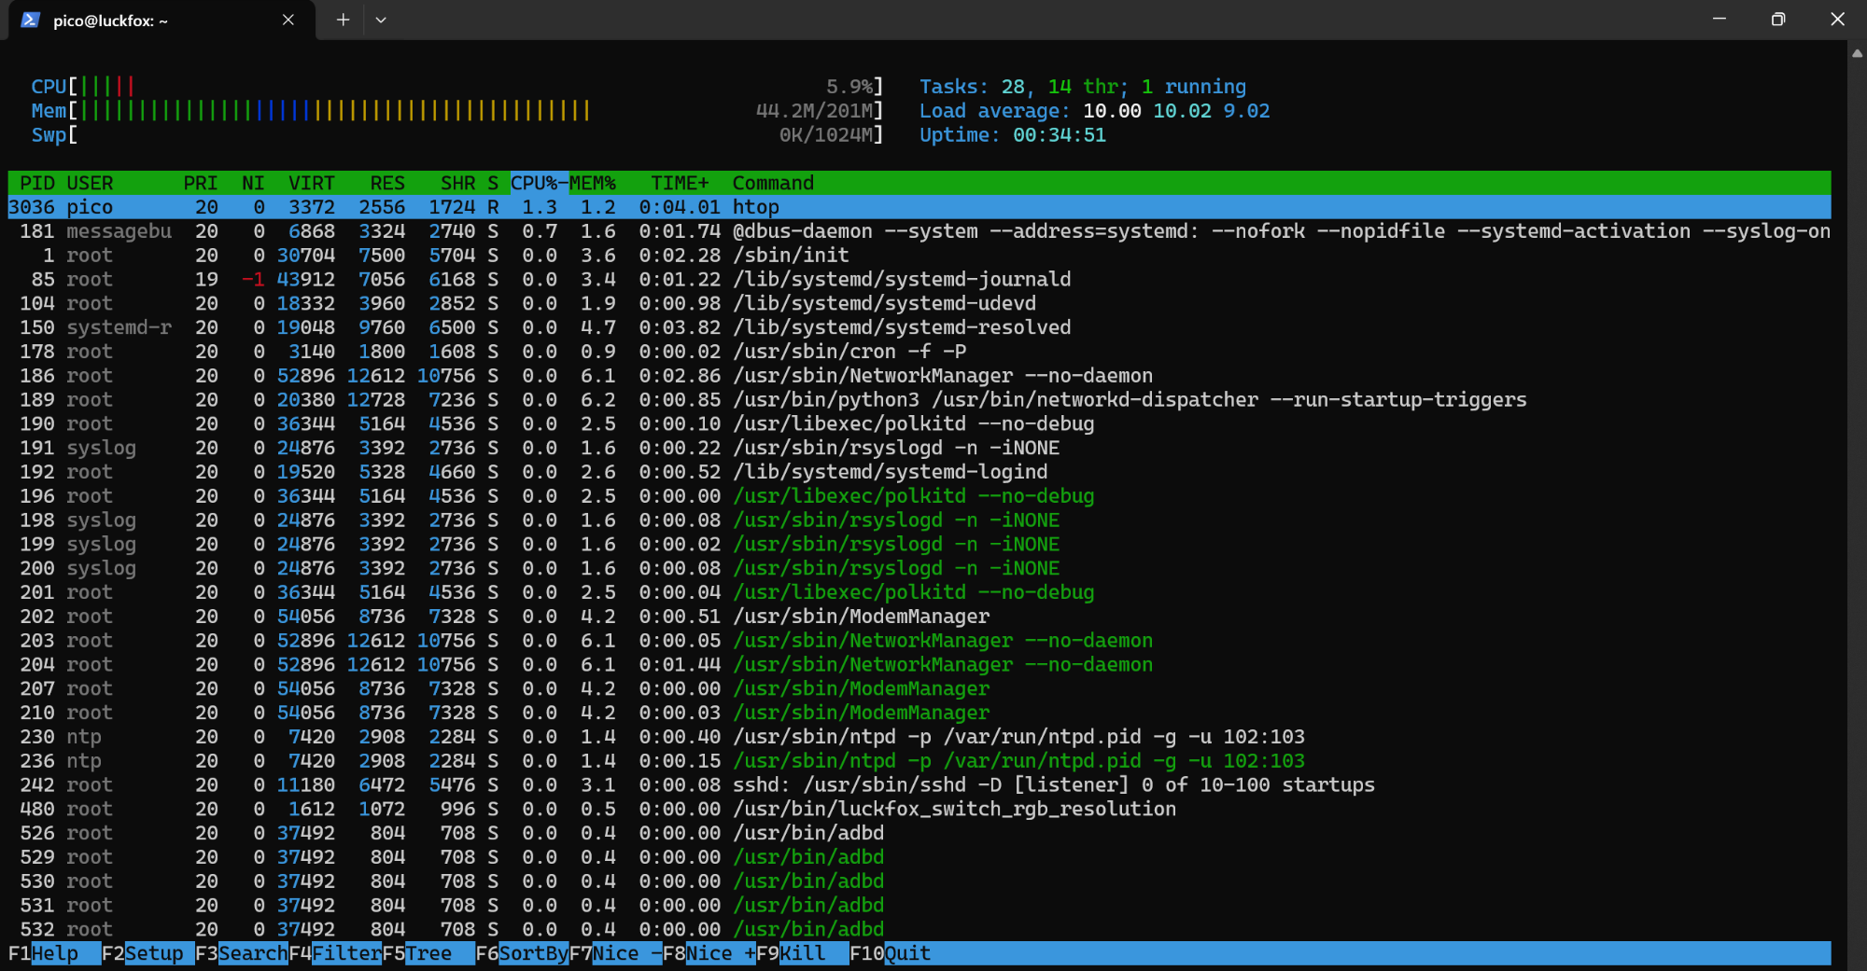Select PID 191 rsyslogd process row
Viewport: 1867px width, 971px height.
point(919,448)
